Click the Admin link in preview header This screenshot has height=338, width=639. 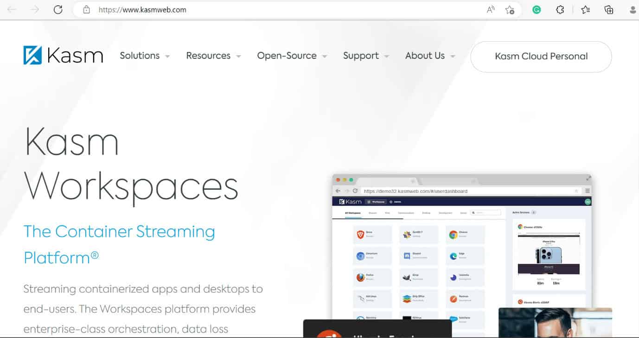click(396, 202)
